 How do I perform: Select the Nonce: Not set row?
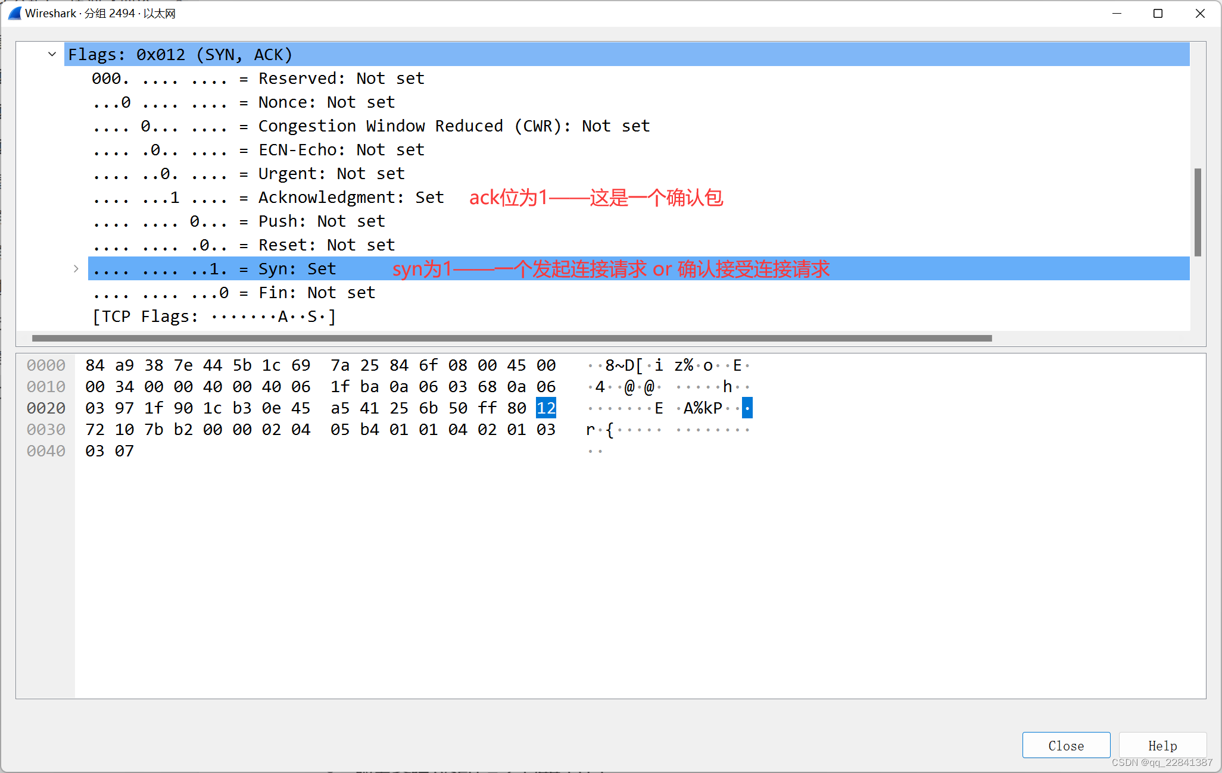[x=639, y=102]
